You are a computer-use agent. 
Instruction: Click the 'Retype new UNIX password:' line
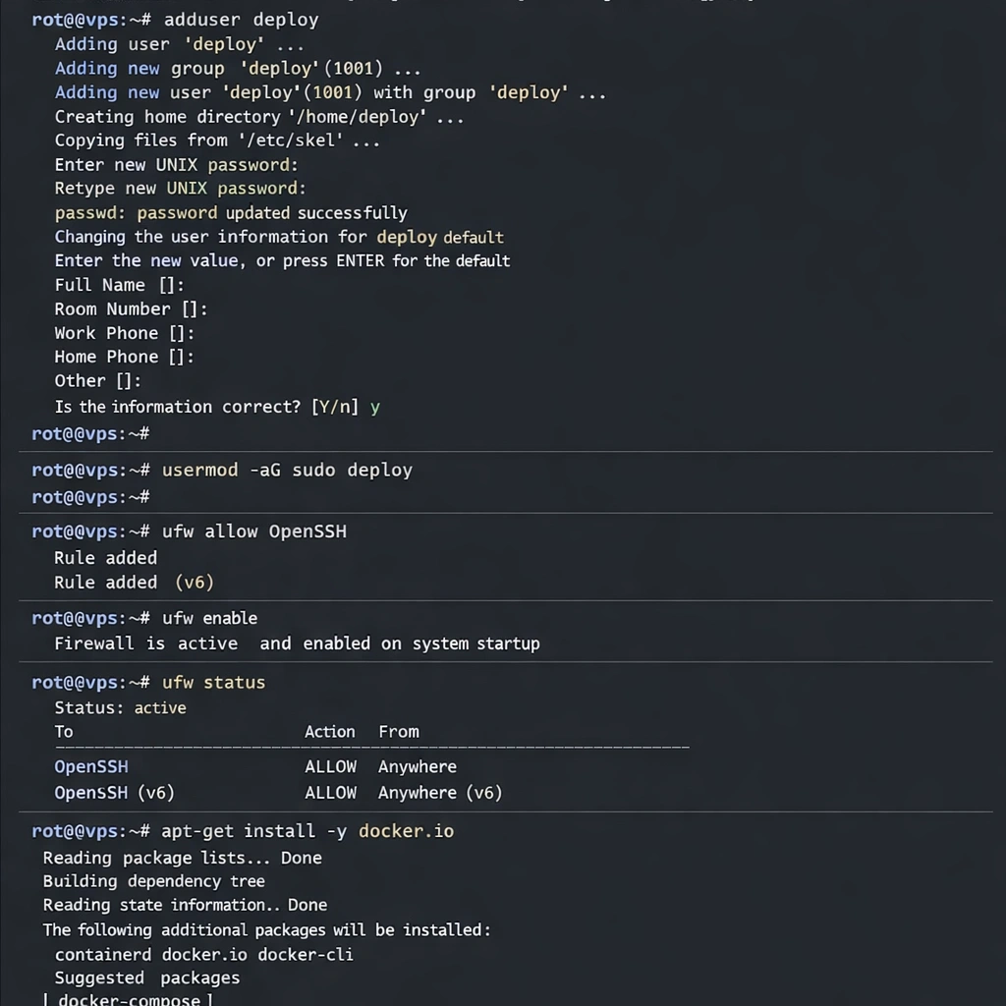tap(180, 189)
